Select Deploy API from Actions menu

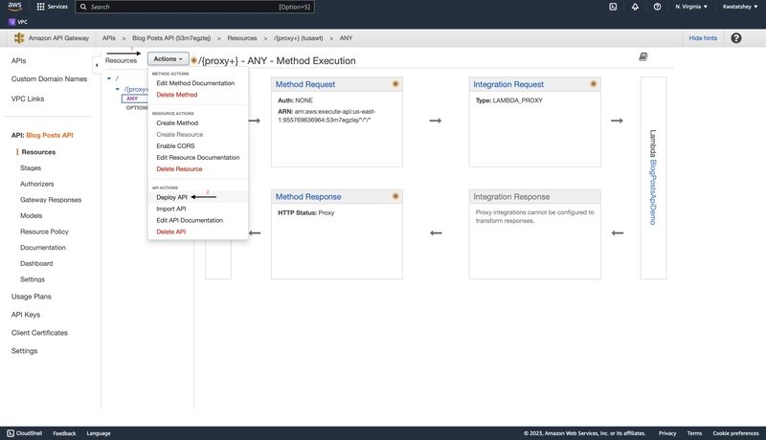click(x=172, y=197)
